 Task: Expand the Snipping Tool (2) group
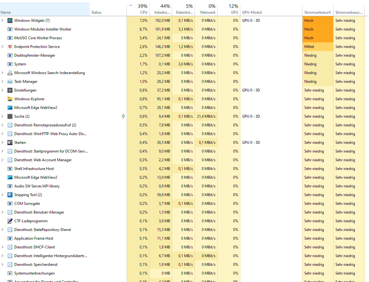tap(2, 195)
